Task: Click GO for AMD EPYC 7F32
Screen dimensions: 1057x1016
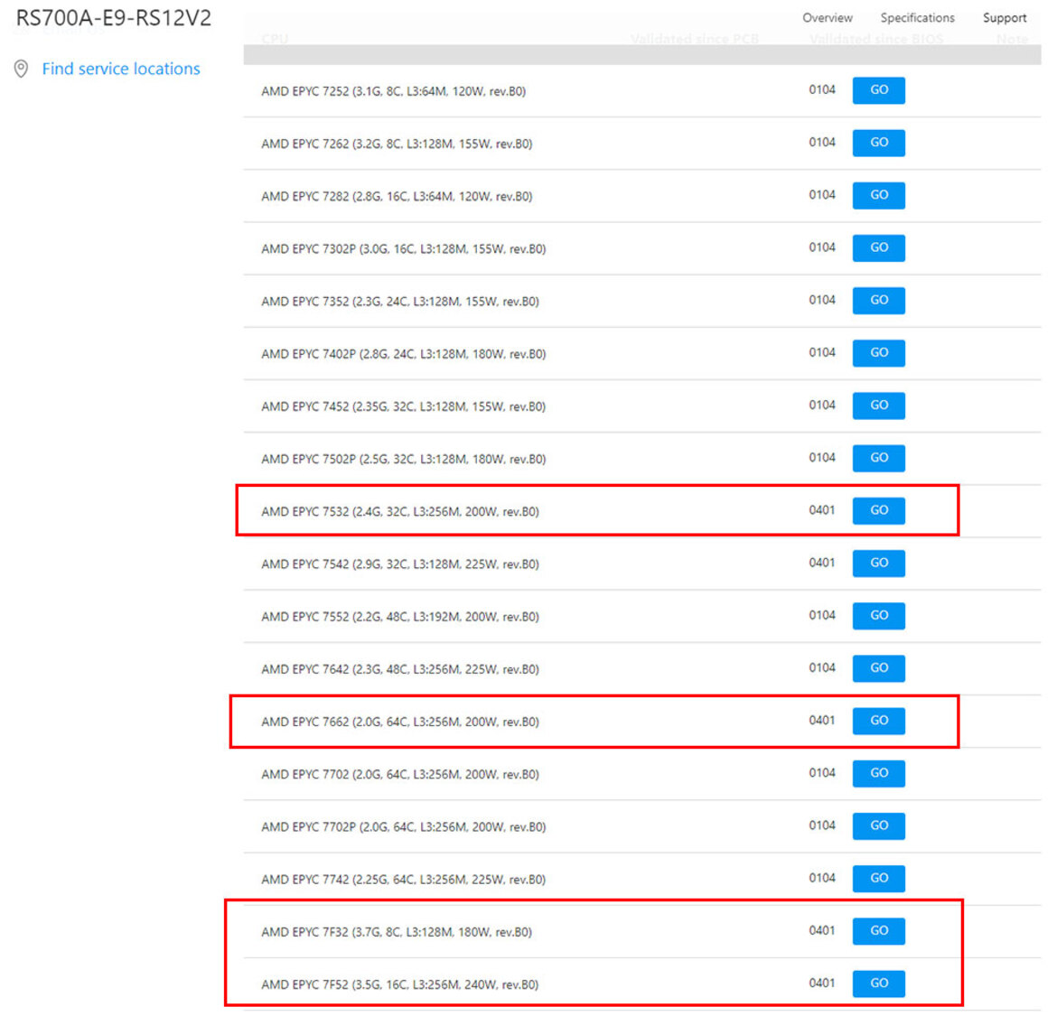Action: (878, 931)
